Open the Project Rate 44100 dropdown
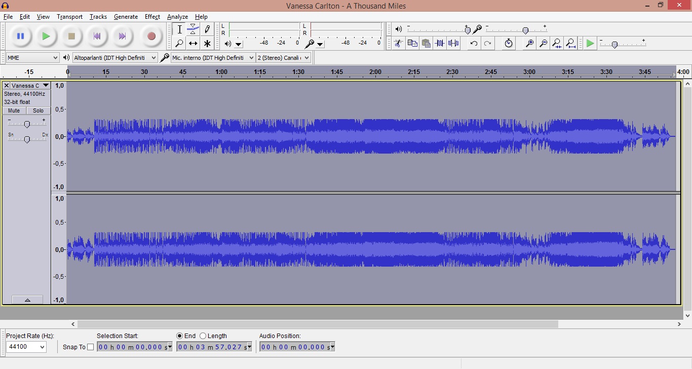 click(x=27, y=347)
